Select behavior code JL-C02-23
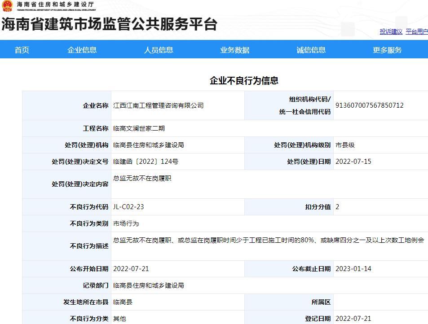The image size is (428, 324). (x=128, y=207)
